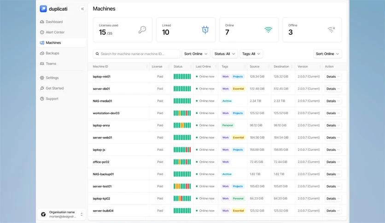
Task: Click the Settings gear icon in sidebar
Action: 42,78
